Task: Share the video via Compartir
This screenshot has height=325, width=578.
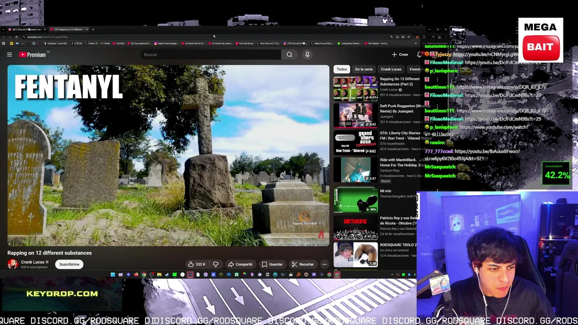Action: tap(240, 265)
